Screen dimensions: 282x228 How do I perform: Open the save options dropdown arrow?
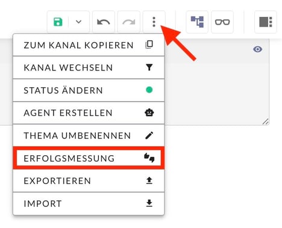click(79, 22)
